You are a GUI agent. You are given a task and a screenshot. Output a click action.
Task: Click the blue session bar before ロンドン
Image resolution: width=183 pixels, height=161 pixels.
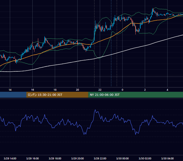[13, 95]
